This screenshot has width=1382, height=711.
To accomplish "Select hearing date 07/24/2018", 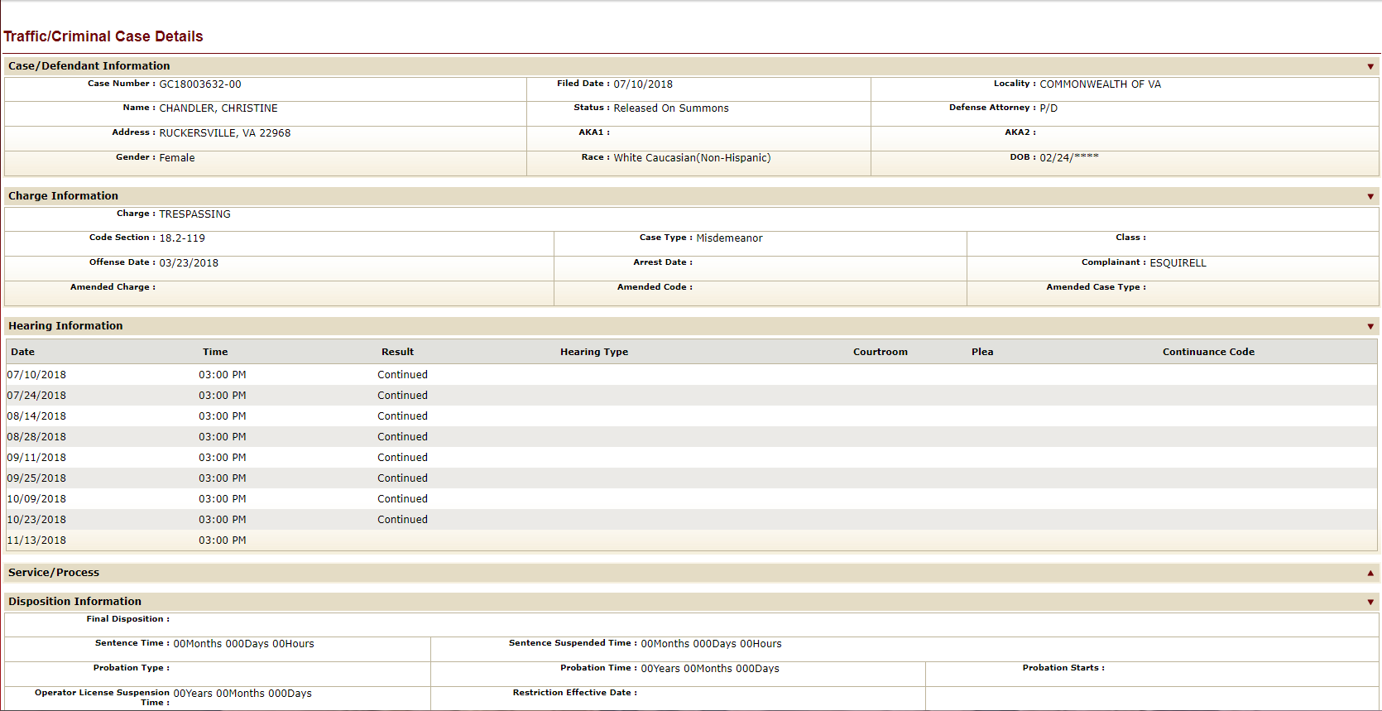I will (x=36, y=396).
